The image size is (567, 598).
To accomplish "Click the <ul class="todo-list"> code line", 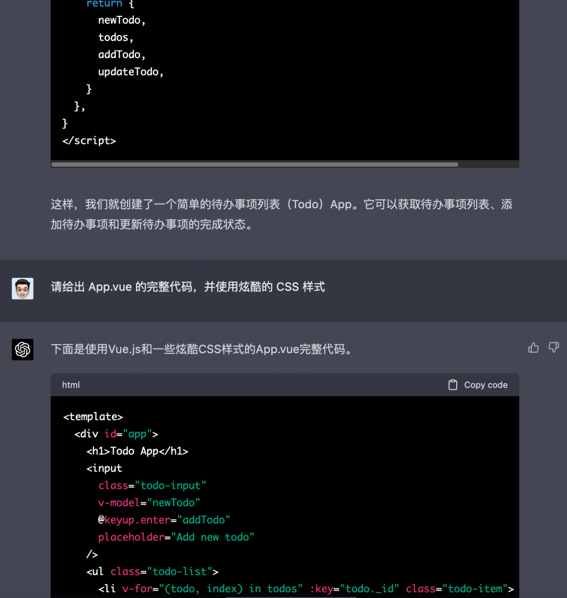I will [x=152, y=571].
